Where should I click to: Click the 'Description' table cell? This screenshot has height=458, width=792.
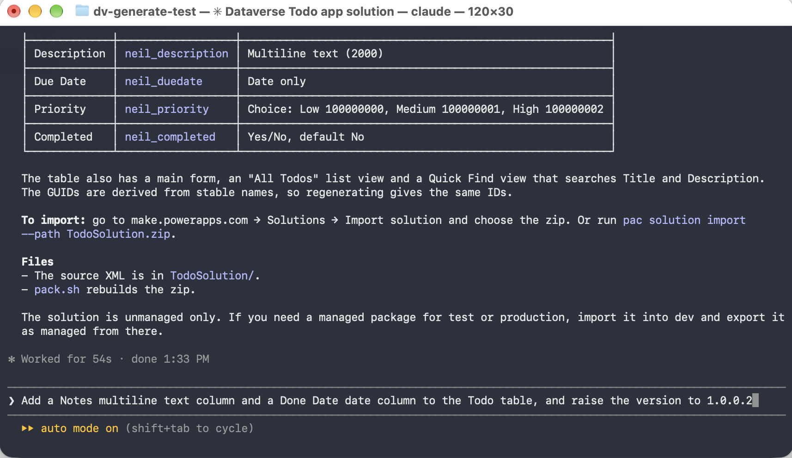pos(70,54)
